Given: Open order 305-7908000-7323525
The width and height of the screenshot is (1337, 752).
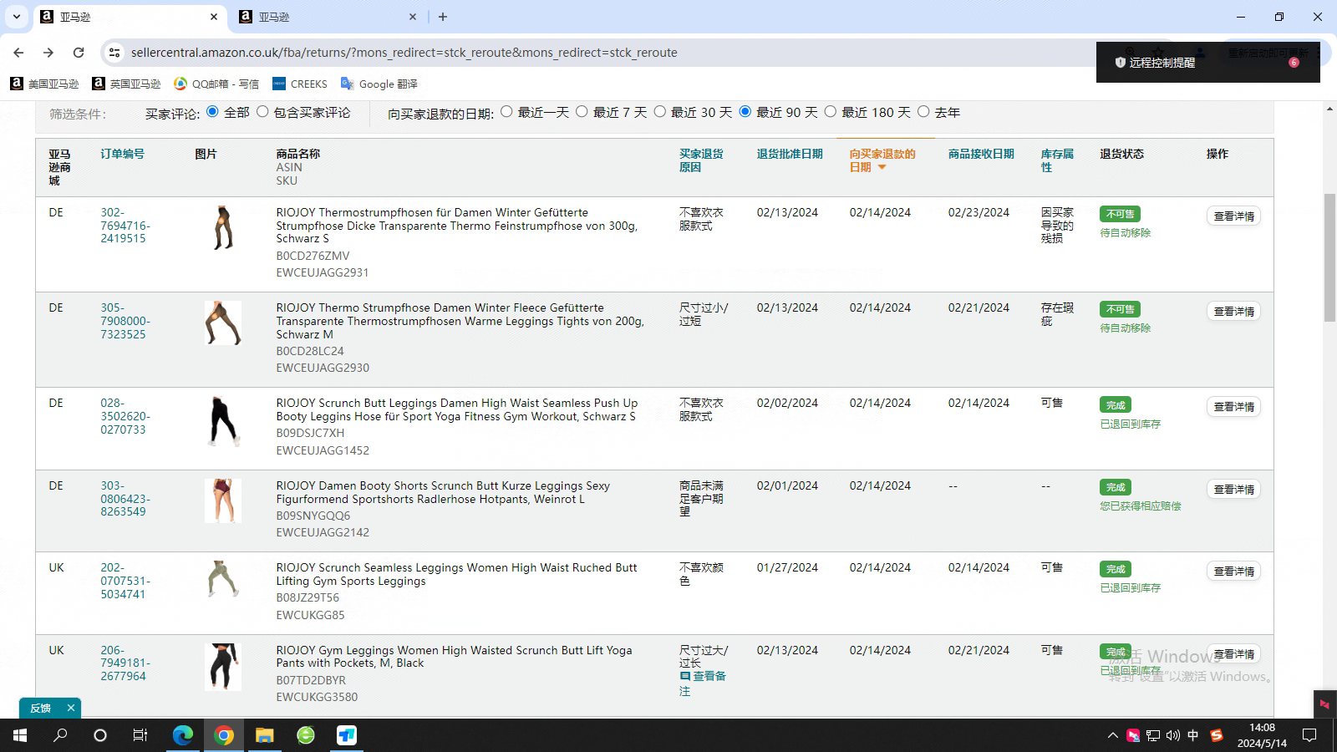Looking at the screenshot, I should (x=125, y=321).
